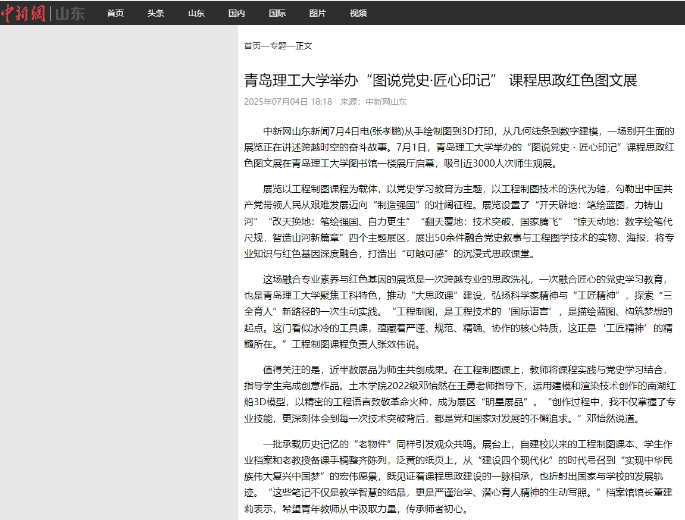This screenshot has width=685, height=520.
Task: Click the article headline about 青岛理工大学
Action: (440, 80)
